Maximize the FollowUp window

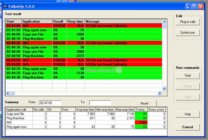point(194,6)
